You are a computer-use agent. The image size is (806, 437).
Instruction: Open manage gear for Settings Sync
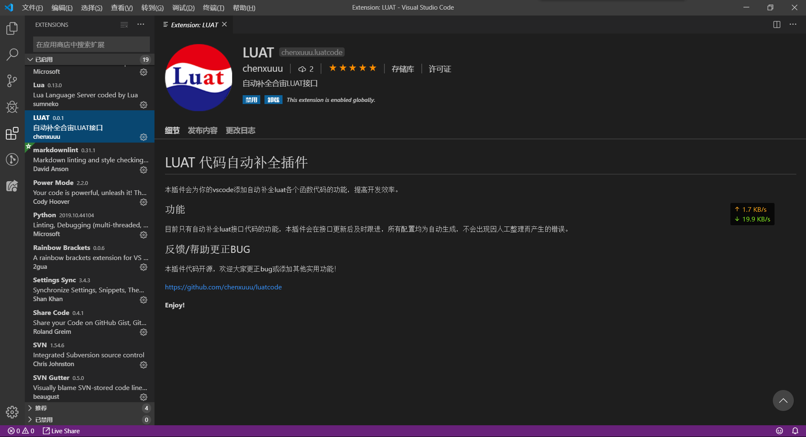(144, 299)
